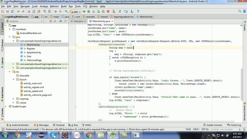The height and width of the screenshot is (139, 247).
Task: Open the app run configuration dropdown
Action: click(x=75, y=12)
